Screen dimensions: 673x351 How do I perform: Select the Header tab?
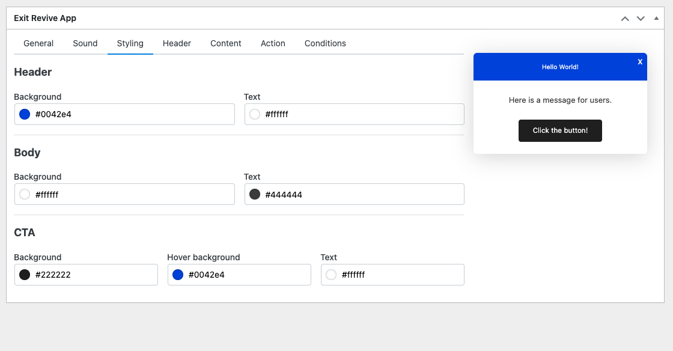[x=177, y=43]
